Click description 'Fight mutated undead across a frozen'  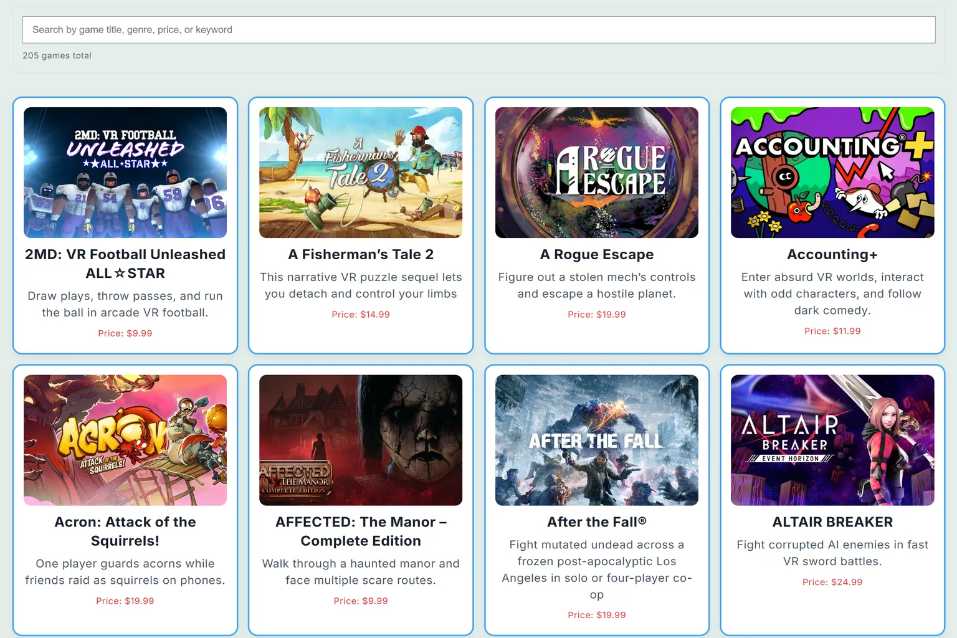tap(597, 569)
